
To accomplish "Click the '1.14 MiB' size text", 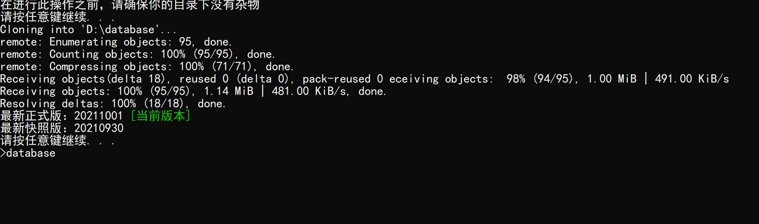I will 229,91.
